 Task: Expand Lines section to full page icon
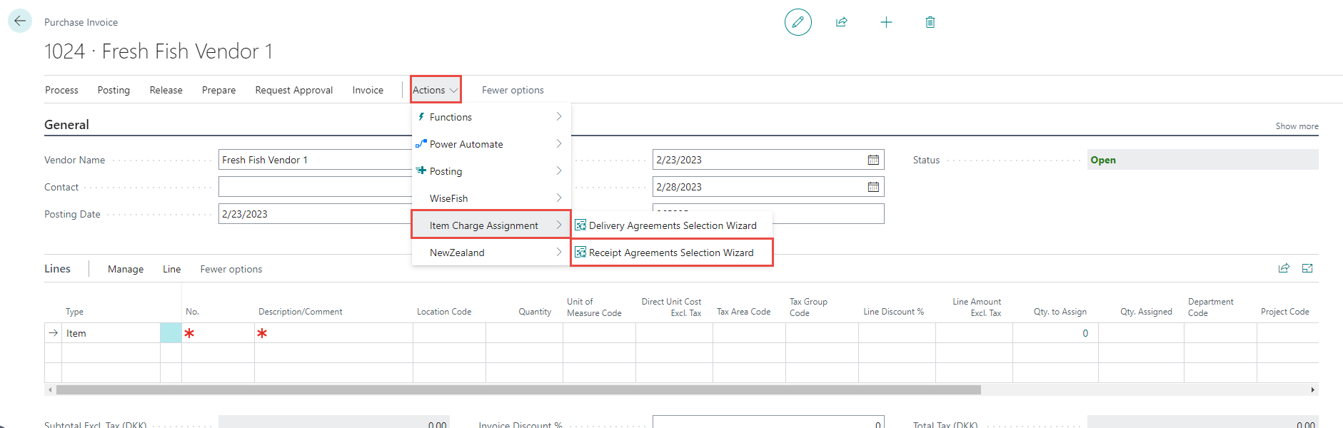1307,268
